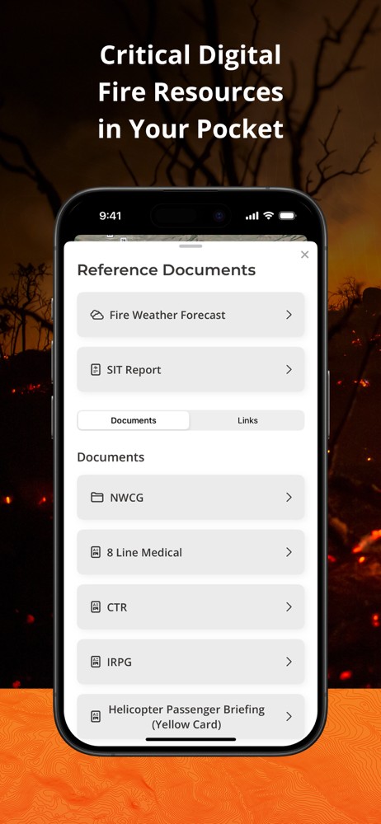
Task: Tap the document icon beside Helicopter Passenger Briefing
Action: [96, 716]
